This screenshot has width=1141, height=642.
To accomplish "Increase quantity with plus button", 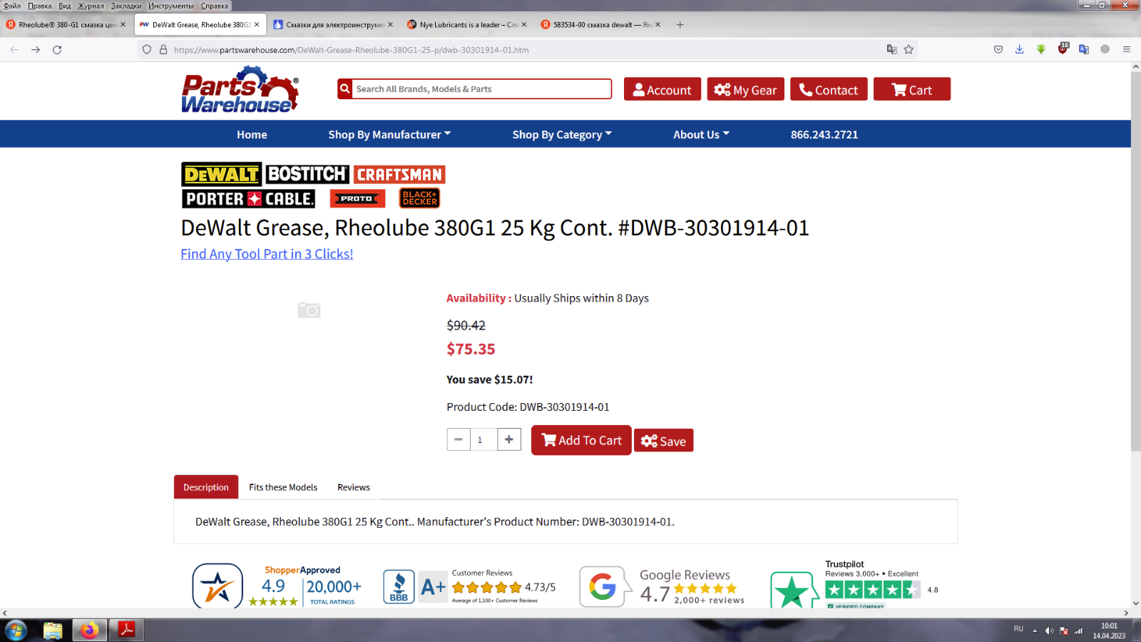I will coord(509,439).
